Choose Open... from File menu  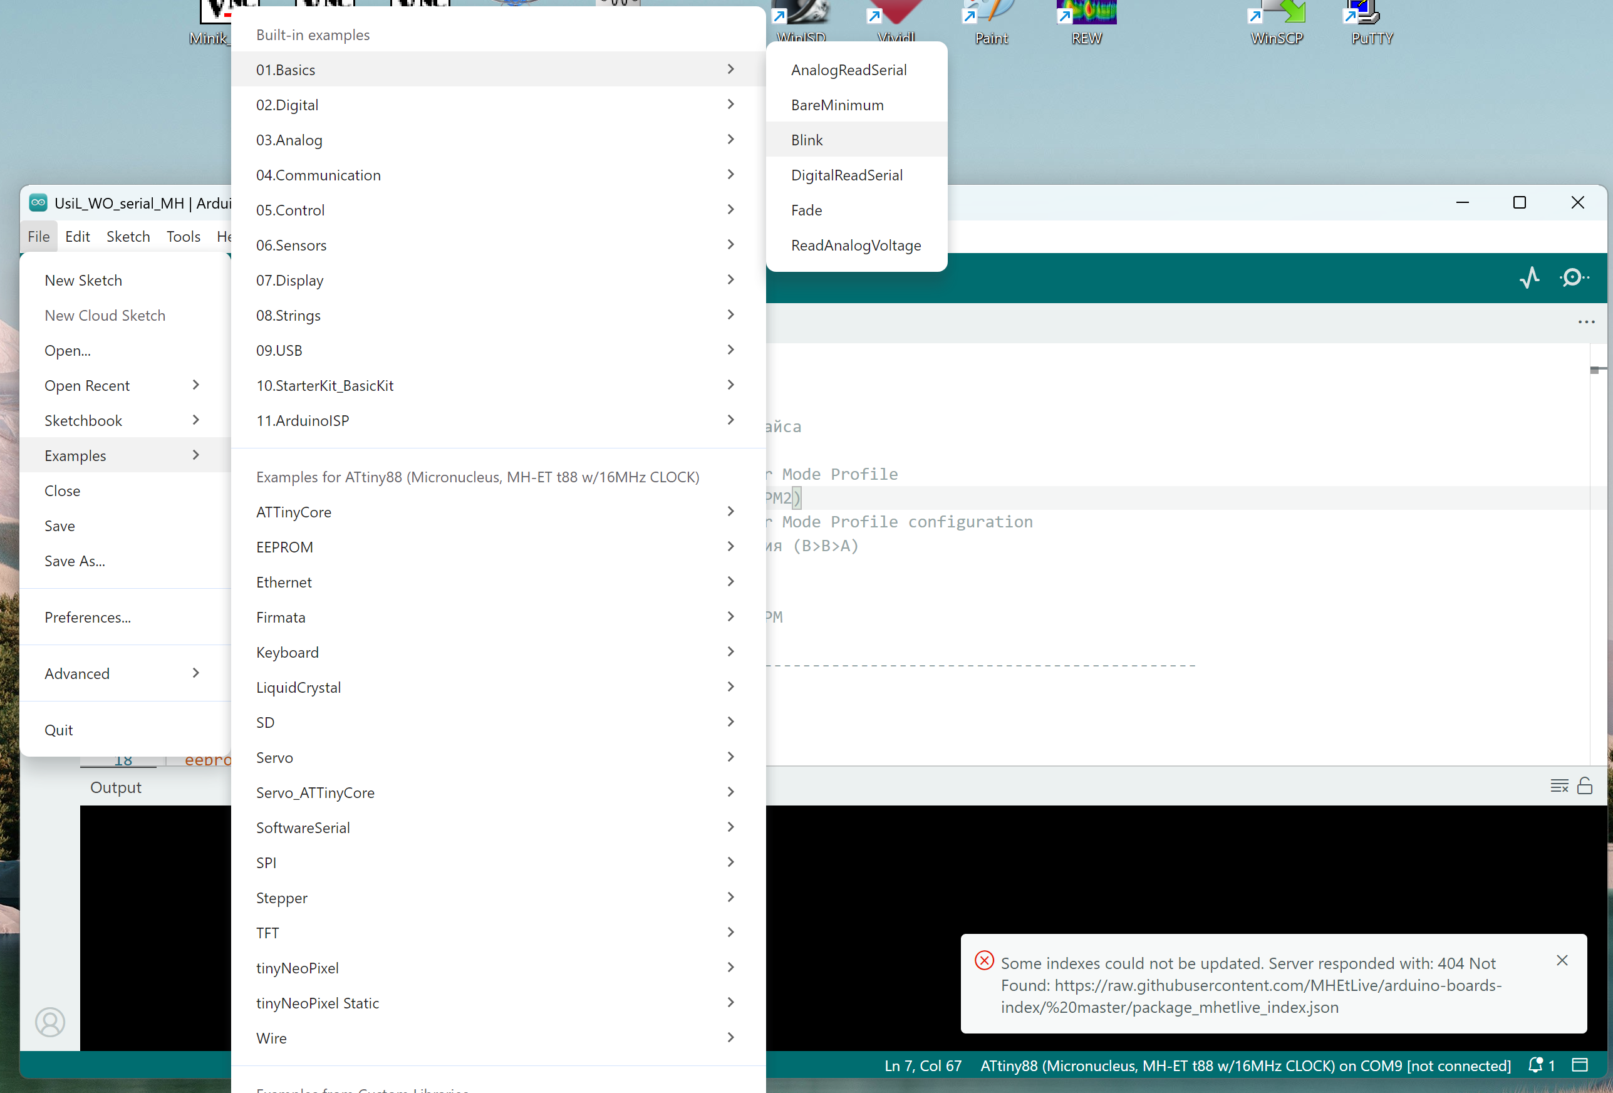pyautogui.click(x=126, y=351)
